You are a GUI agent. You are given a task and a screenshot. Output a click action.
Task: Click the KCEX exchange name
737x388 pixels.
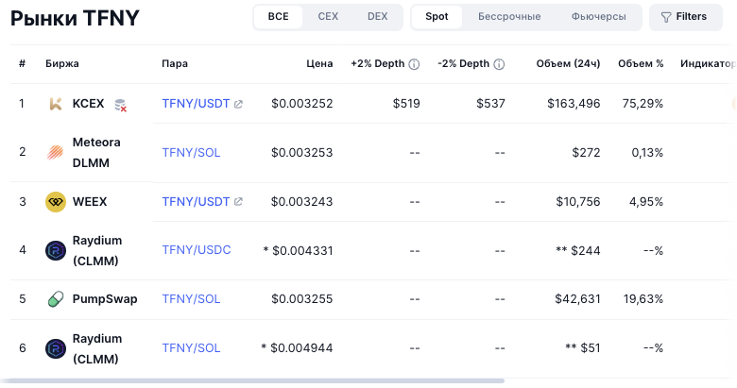(89, 103)
